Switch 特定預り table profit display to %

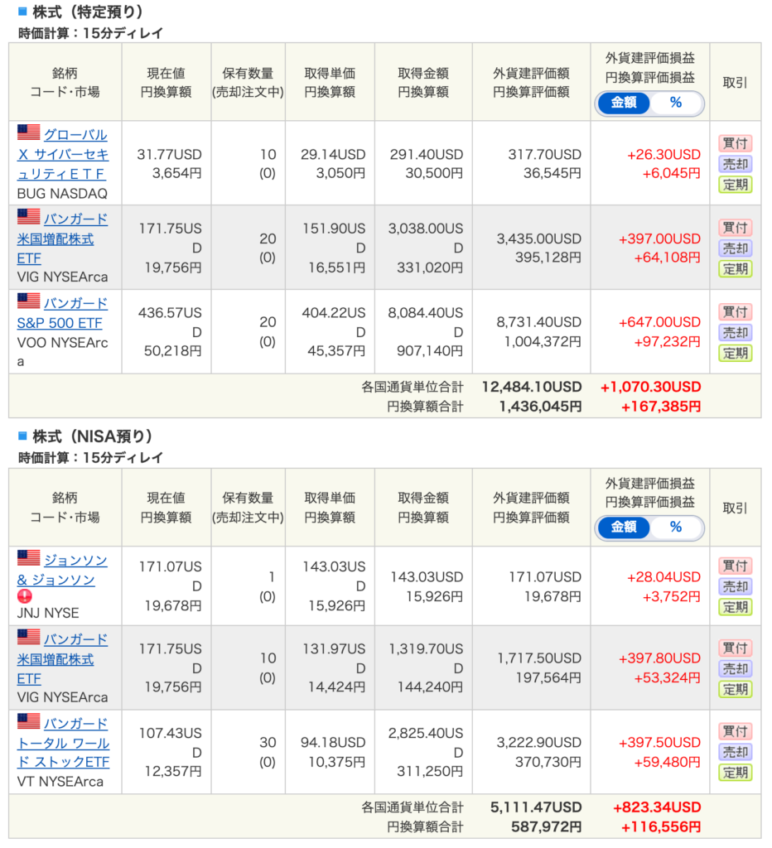click(676, 104)
